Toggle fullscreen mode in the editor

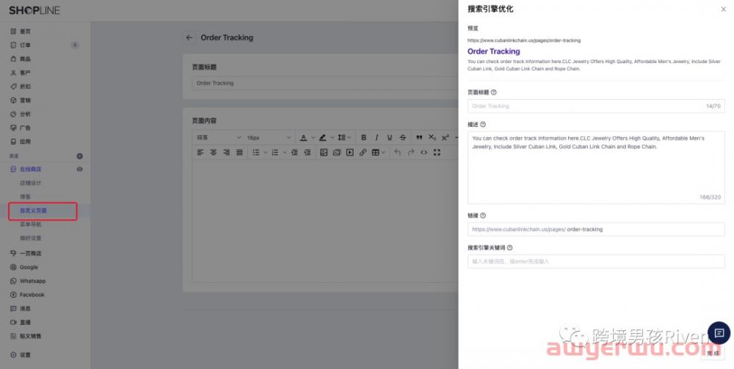click(x=437, y=153)
